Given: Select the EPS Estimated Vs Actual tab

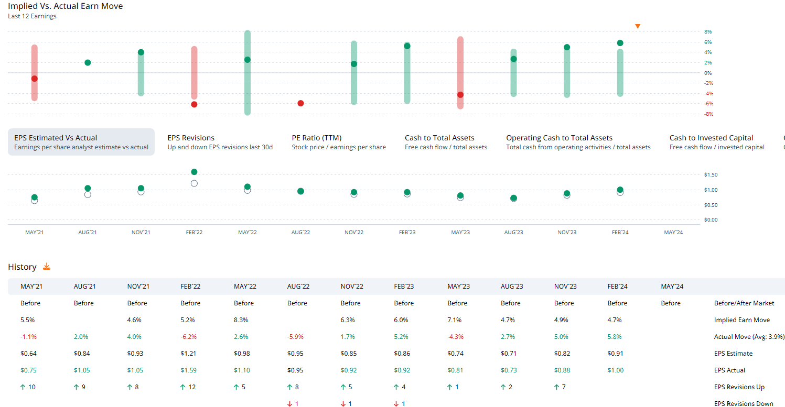Looking at the screenshot, I should tap(81, 142).
